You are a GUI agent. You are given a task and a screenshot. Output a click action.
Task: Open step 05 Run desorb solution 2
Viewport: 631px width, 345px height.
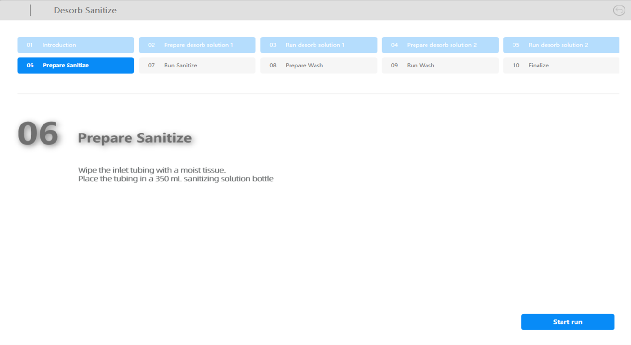coord(561,45)
